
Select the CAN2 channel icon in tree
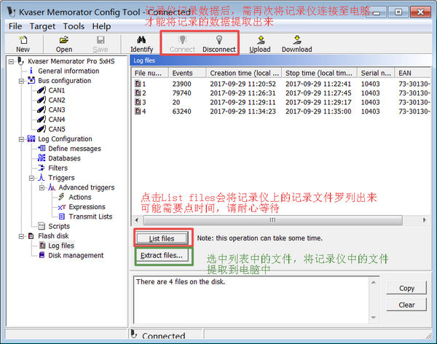pyautogui.click(x=42, y=100)
